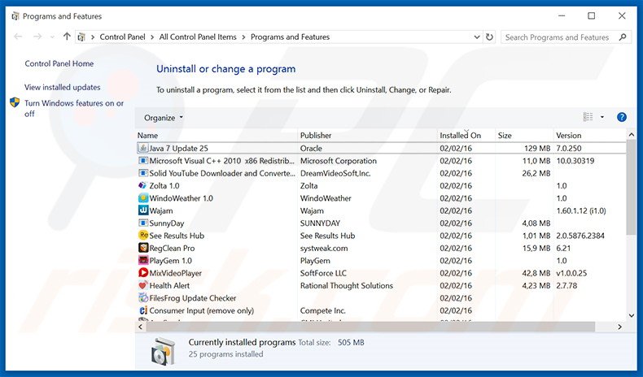Image resolution: width=643 pixels, height=377 pixels.
Task: Click the Zolta 1.0 icon
Action: click(x=143, y=185)
